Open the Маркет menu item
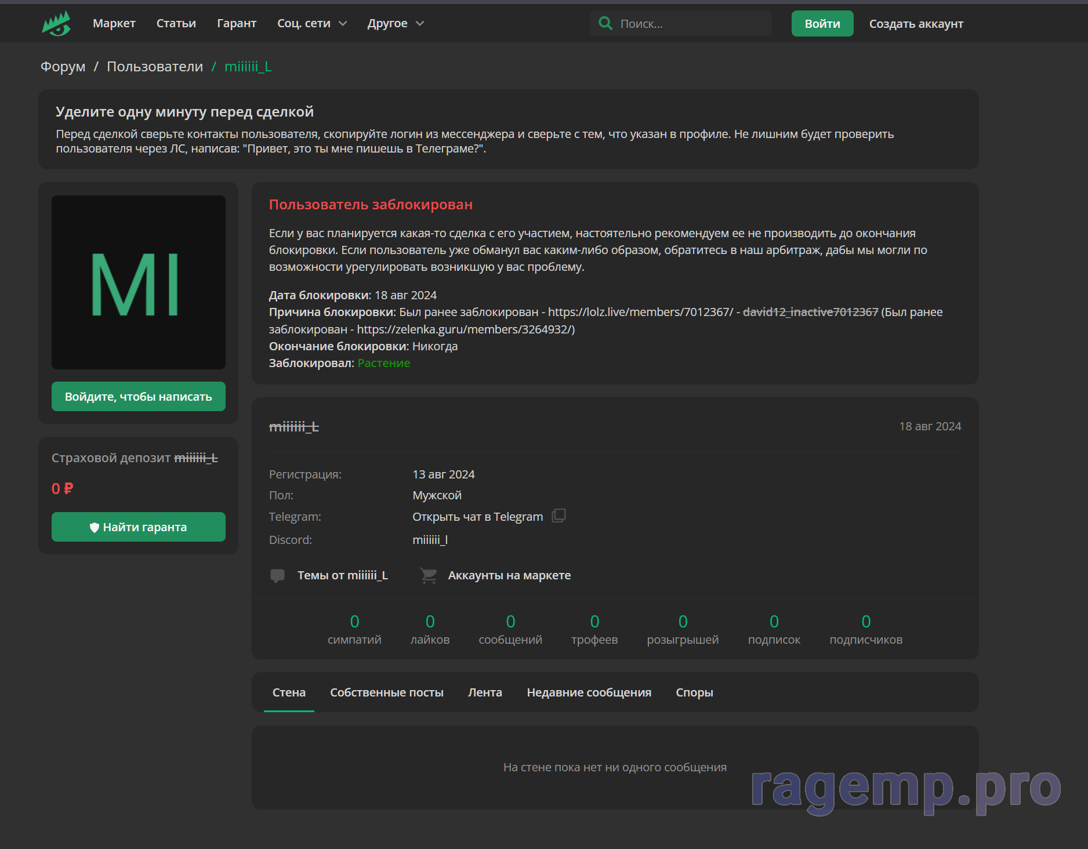This screenshot has height=849, width=1088. click(x=114, y=24)
